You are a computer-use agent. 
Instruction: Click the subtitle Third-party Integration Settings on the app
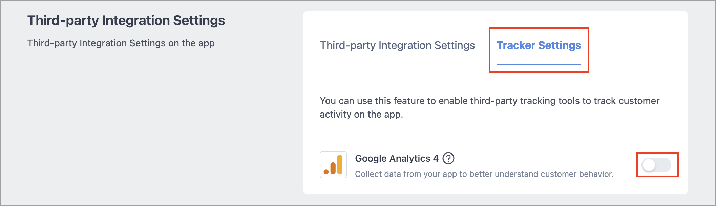point(121,43)
